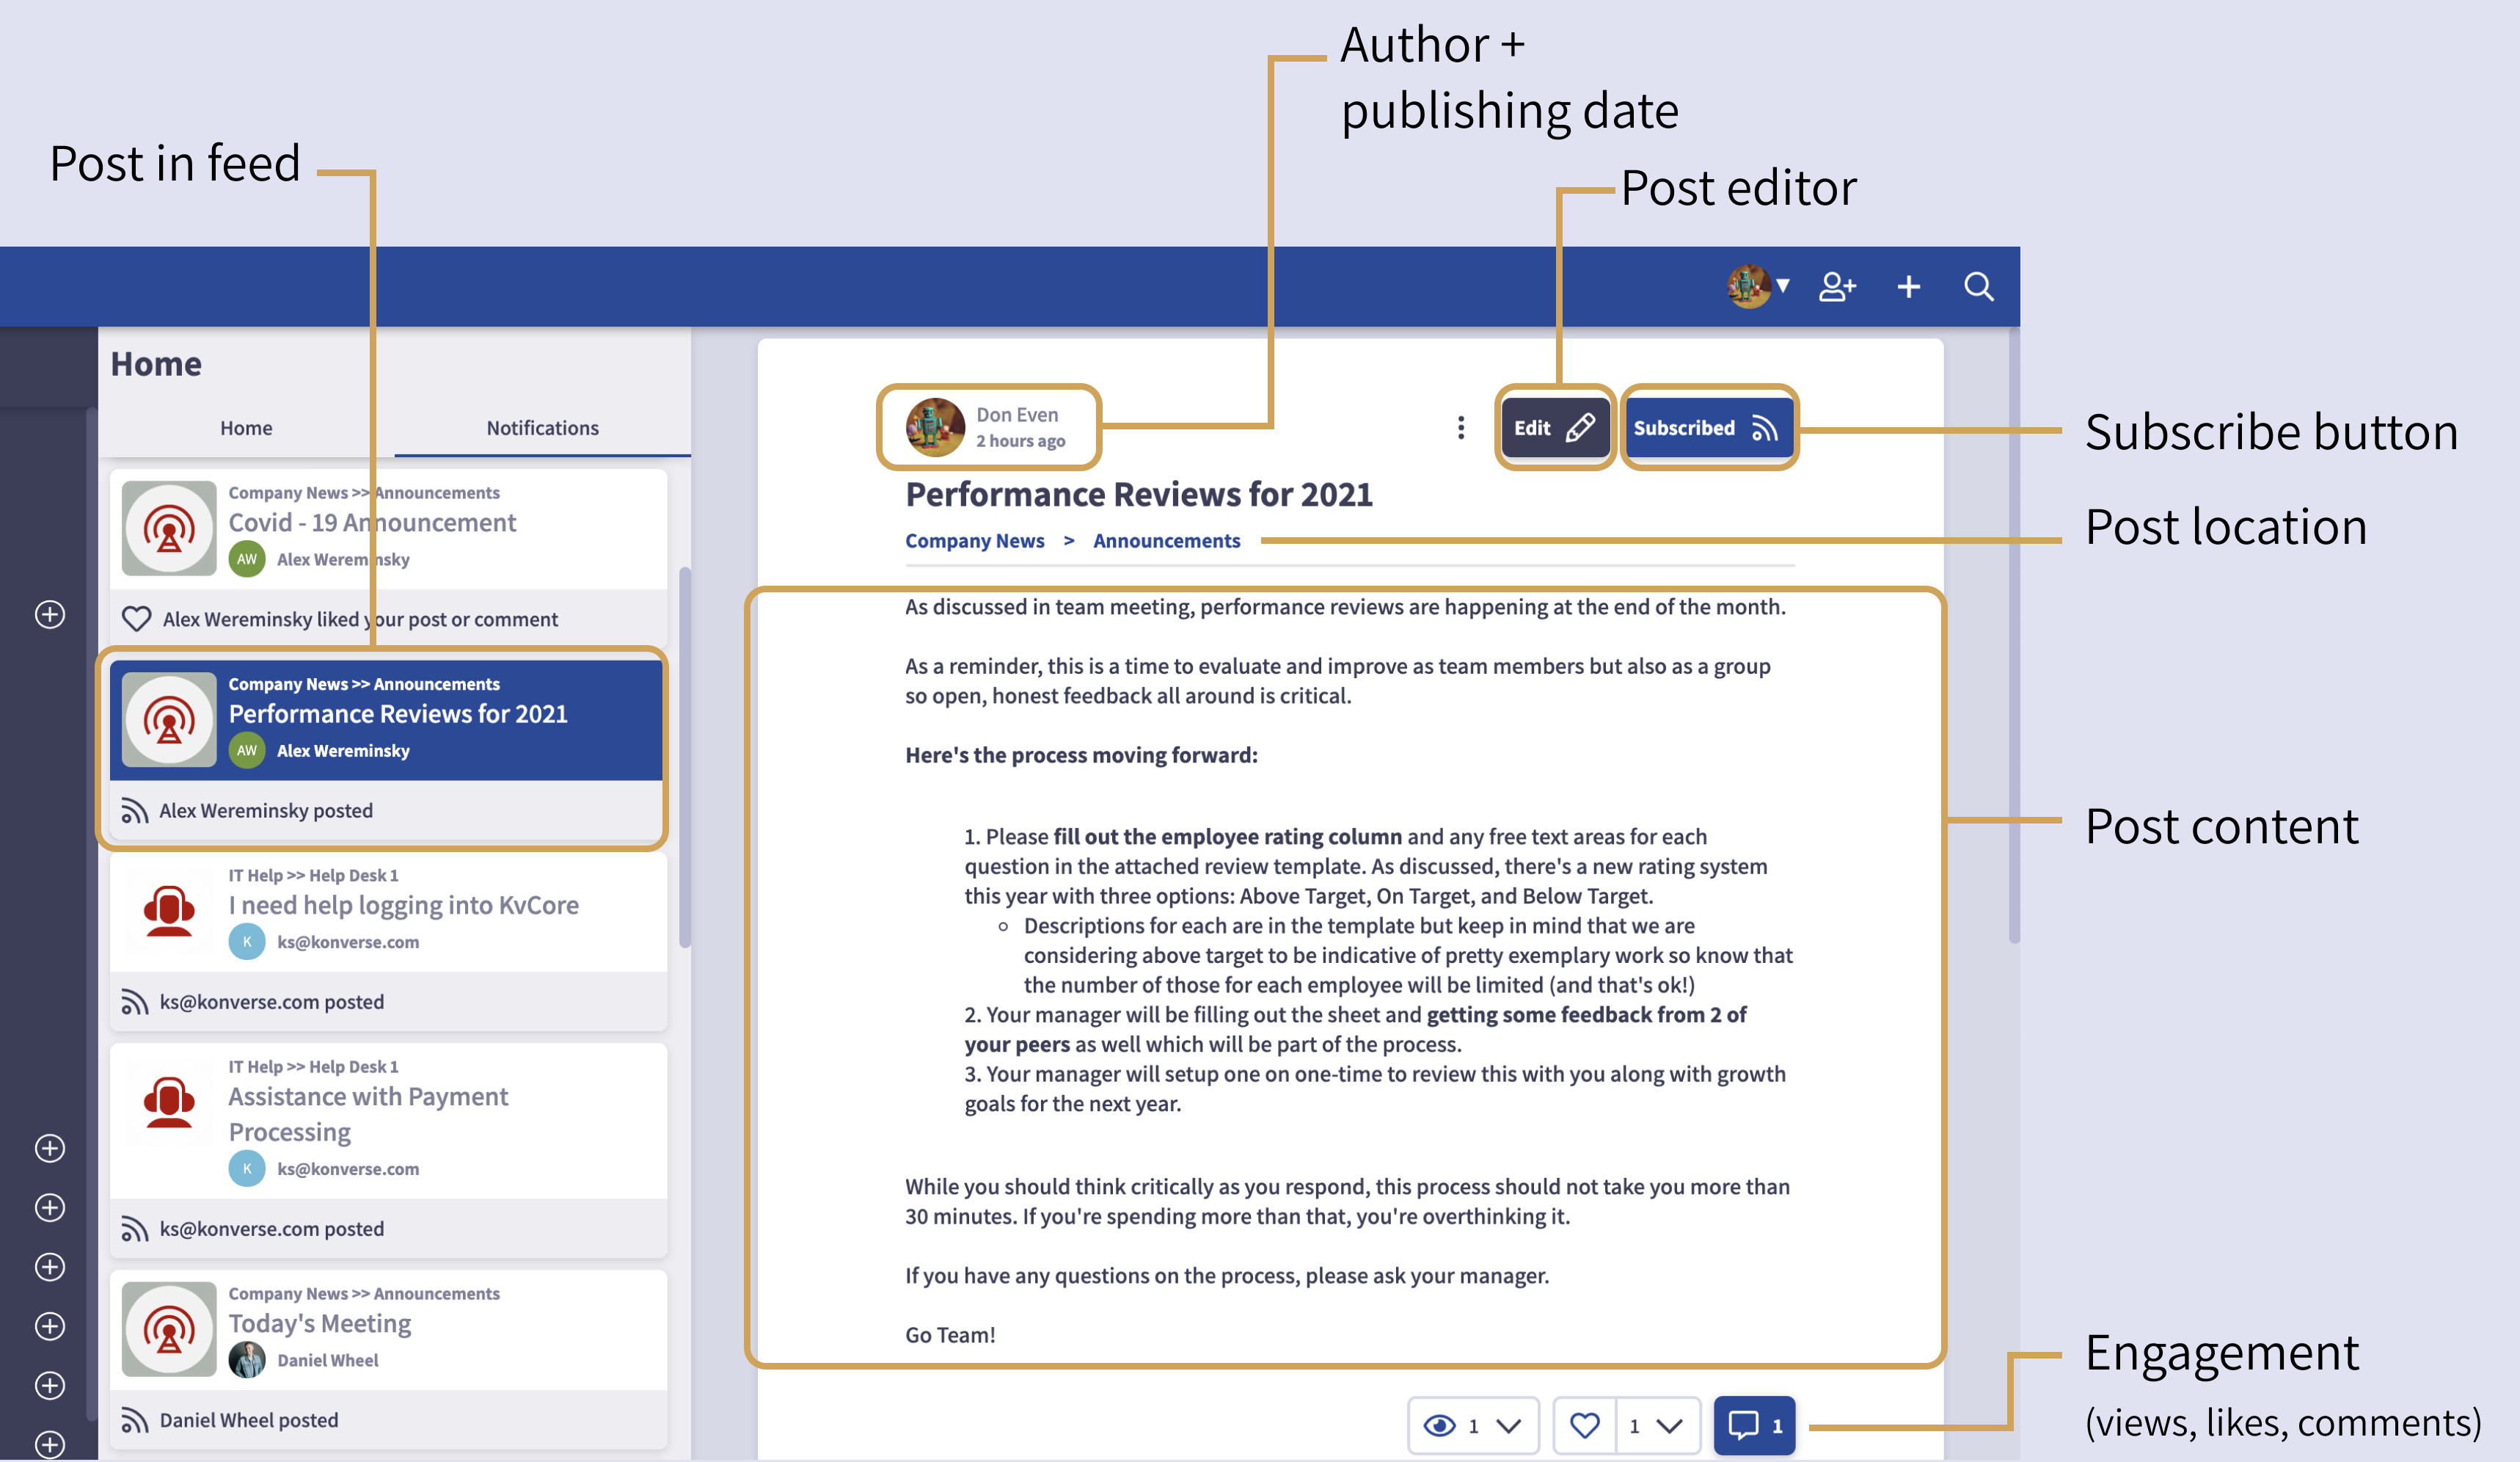Toggle the Subscribed button
Viewport: 2520px width, 1462px height.
pos(1706,429)
